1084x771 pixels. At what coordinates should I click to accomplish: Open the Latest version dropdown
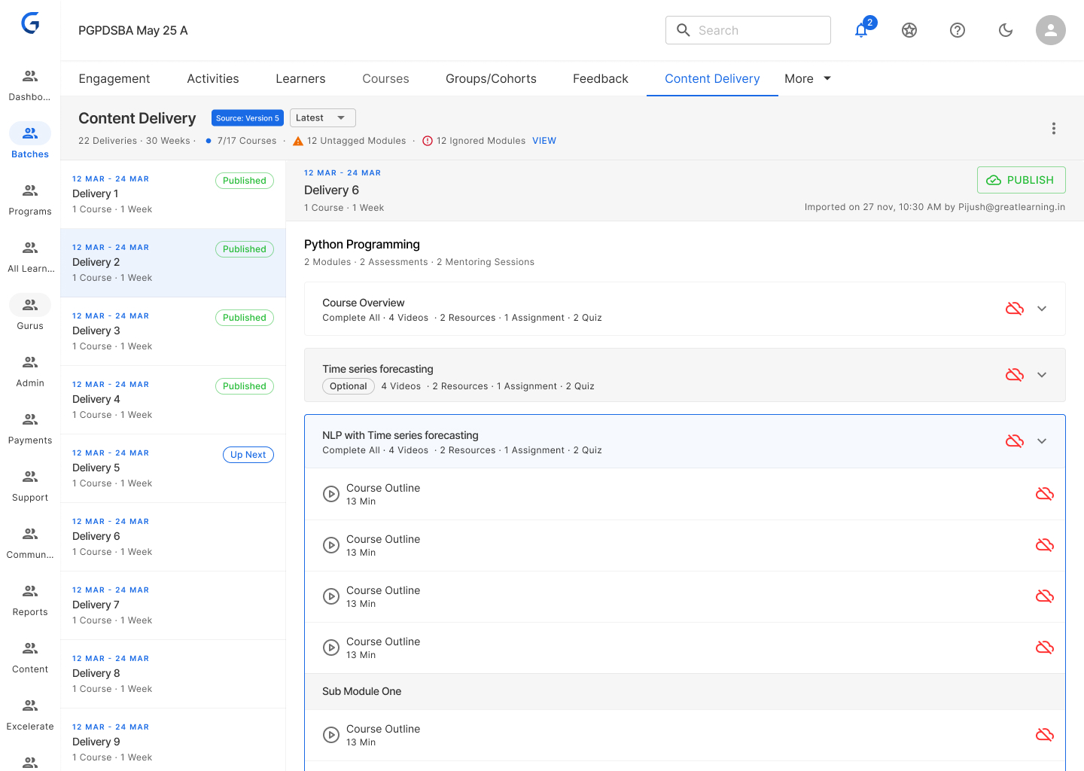tap(322, 117)
